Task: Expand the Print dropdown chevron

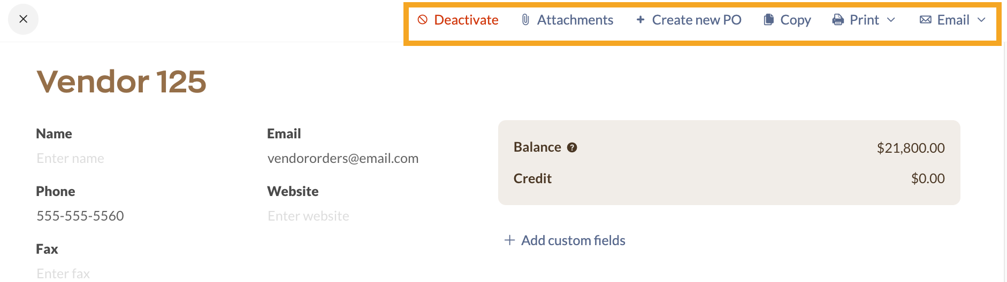Action: pyautogui.click(x=891, y=20)
